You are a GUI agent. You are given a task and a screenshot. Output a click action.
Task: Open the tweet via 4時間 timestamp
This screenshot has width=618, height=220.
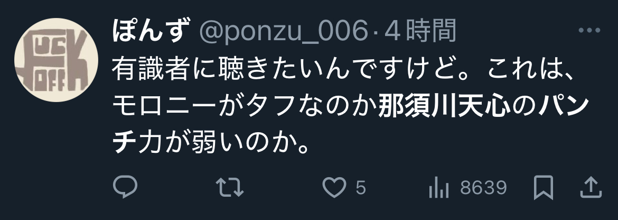click(420, 31)
